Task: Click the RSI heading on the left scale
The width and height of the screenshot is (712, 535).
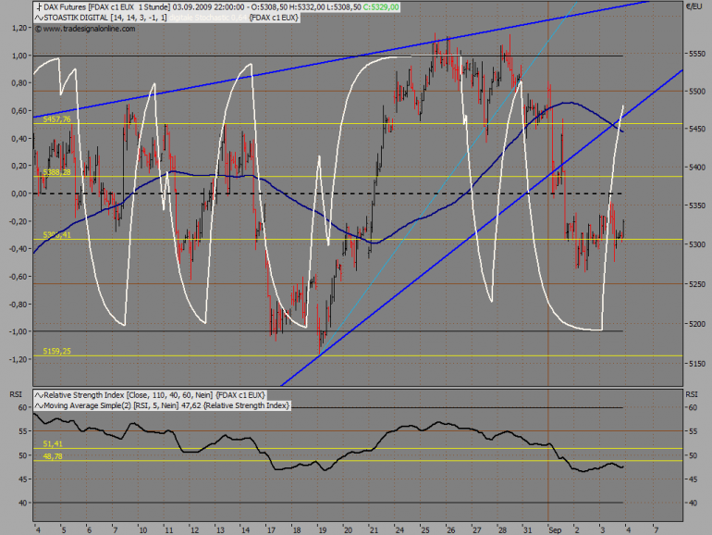Action: pos(16,394)
